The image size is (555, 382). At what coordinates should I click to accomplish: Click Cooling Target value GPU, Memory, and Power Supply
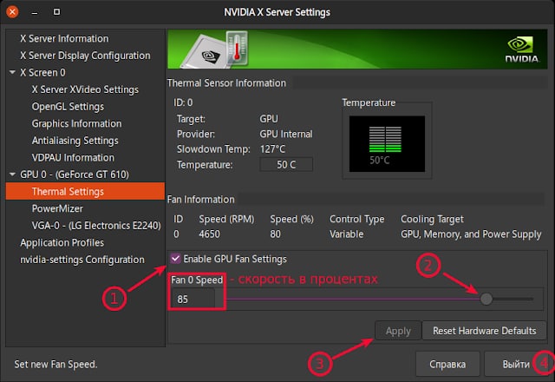(x=471, y=234)
